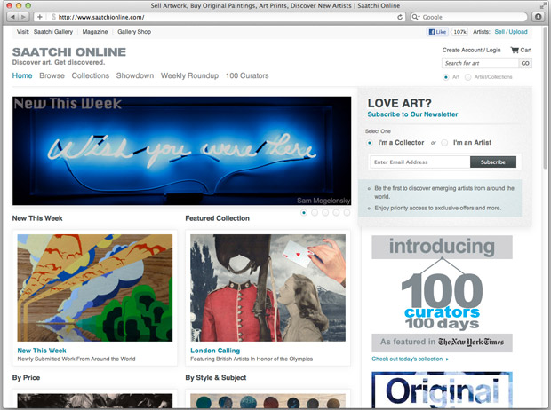
Task: Open the Original banner image
Action: point(442,390)
